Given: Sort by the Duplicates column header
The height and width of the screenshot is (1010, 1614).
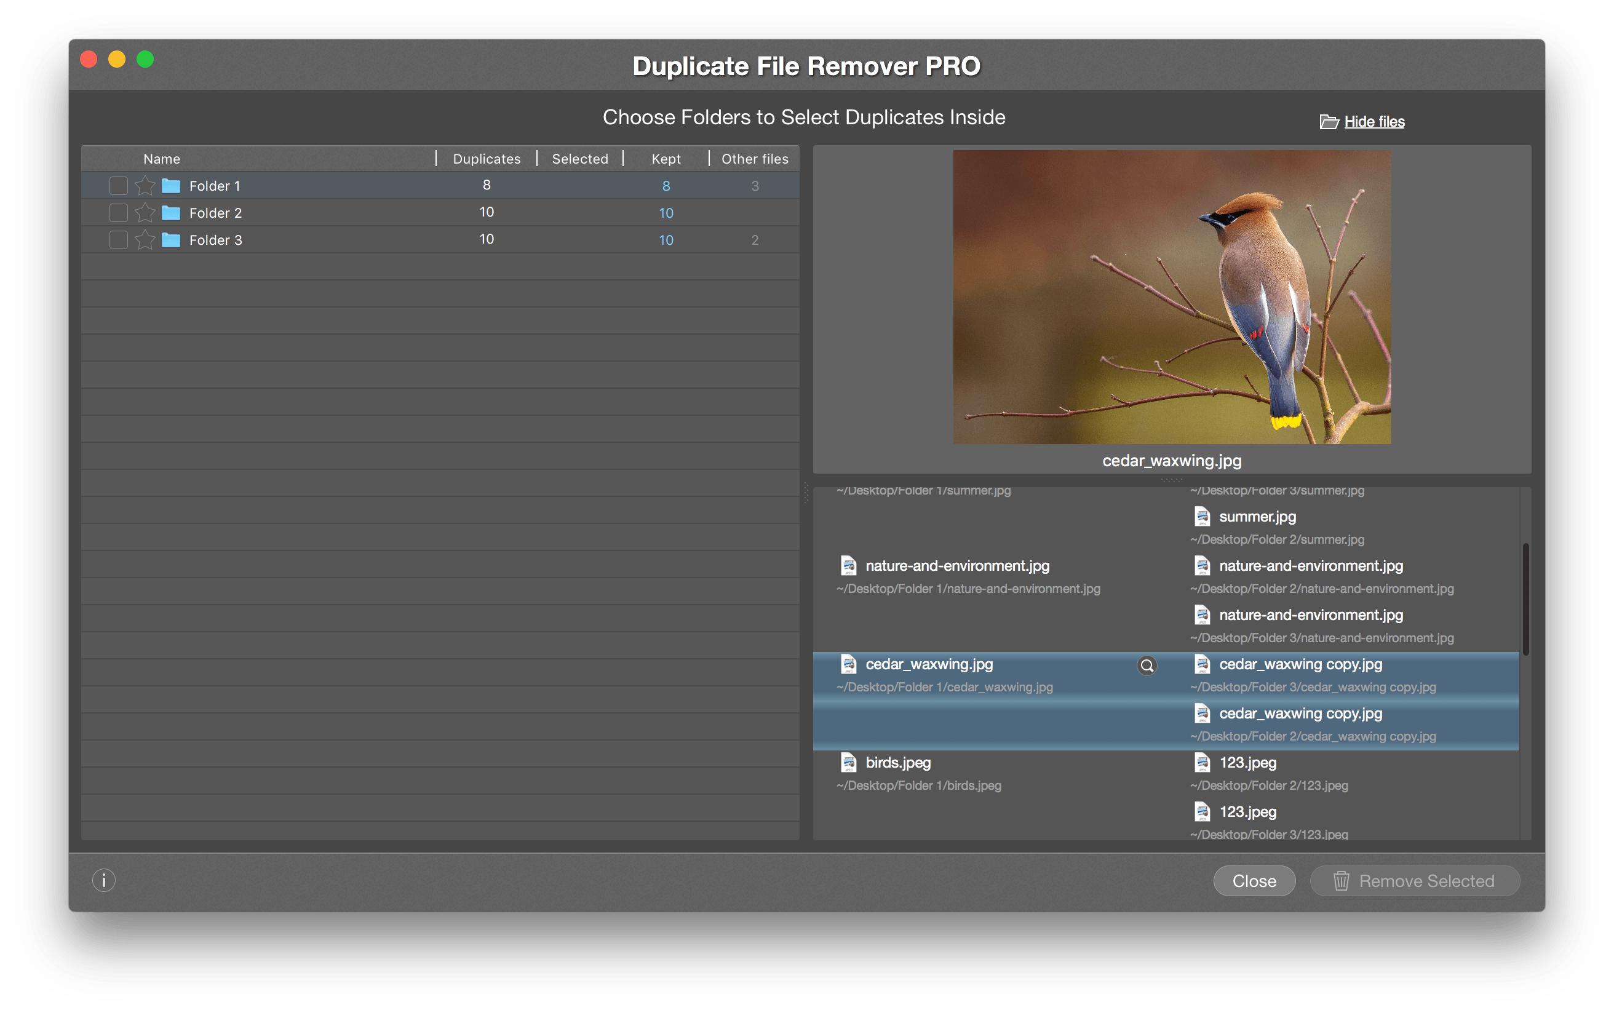Looking at the screenshot, I should click(485, 158).
